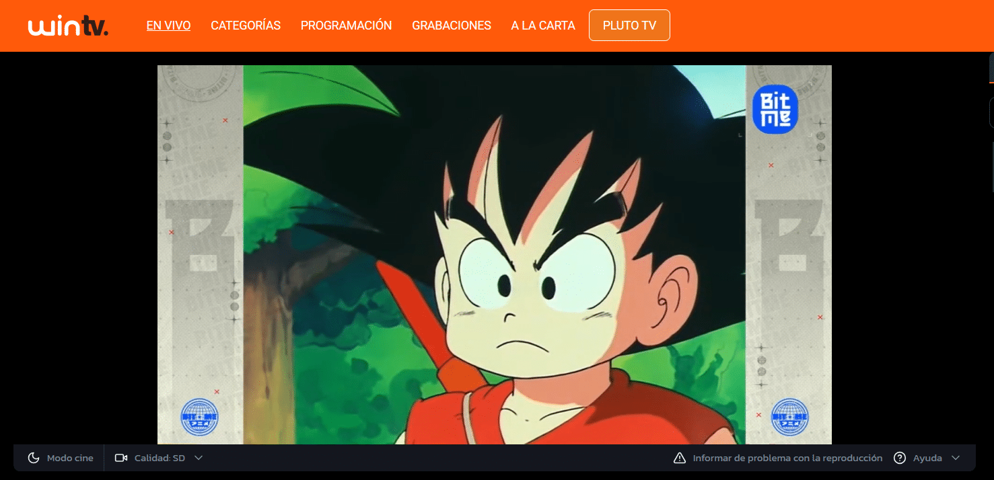This screenshot has width=994, height=480.
Task: Click the warning triangle icon
Action: point(680,458)
